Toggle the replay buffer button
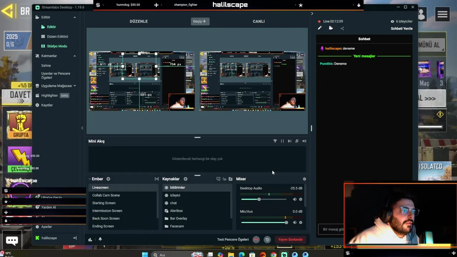 click(x=267, y=240)
